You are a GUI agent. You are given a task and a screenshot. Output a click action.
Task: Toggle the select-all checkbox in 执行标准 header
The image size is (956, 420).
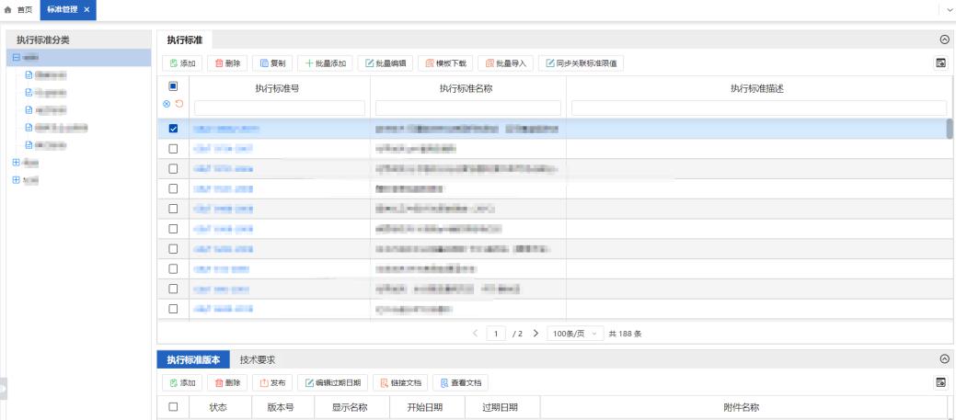173,87
